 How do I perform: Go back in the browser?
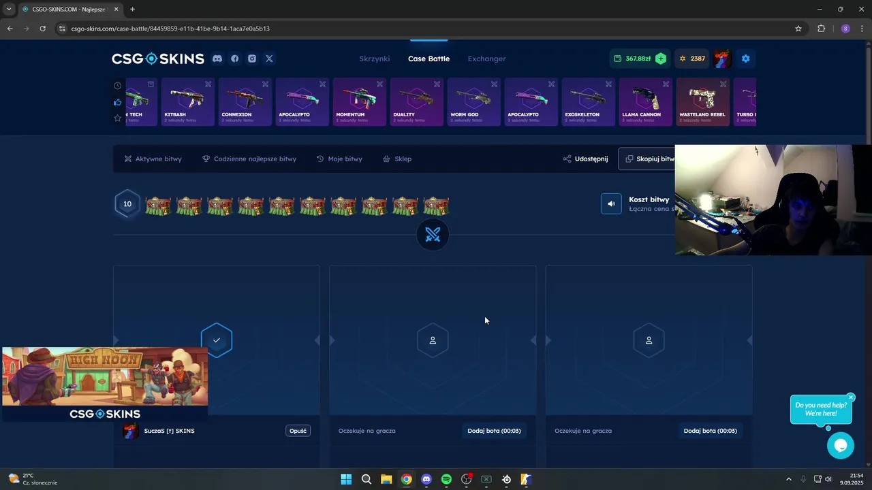[10, 29]
